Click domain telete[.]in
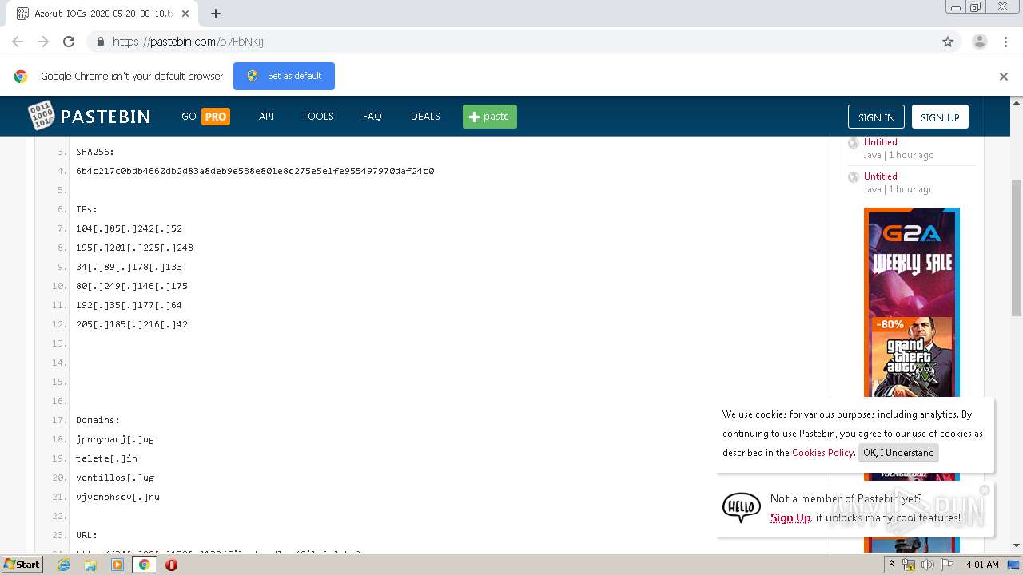 (107, 458)
